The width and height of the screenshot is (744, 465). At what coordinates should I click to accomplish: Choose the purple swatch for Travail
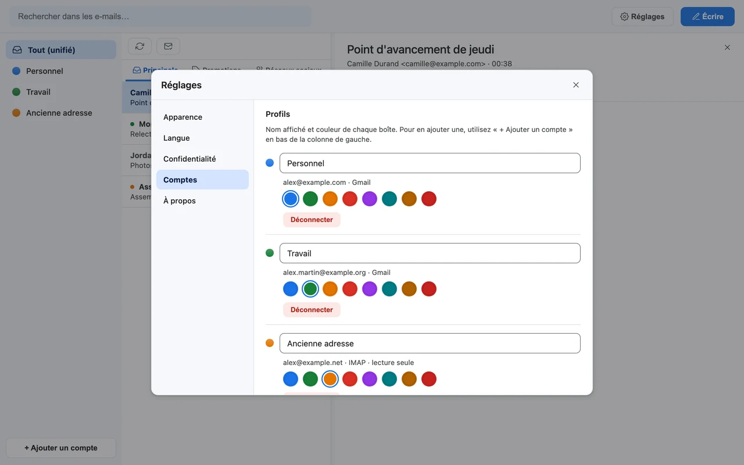(x=370, y=289)
